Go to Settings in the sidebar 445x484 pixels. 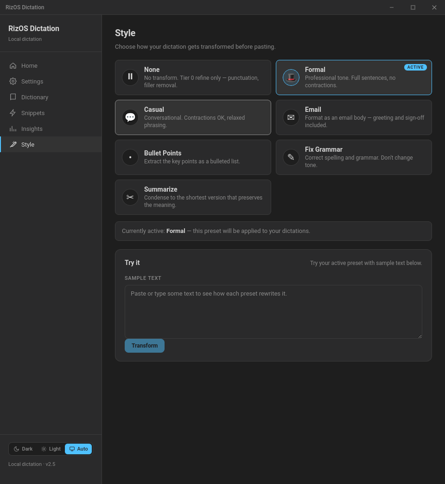(51, 82)
